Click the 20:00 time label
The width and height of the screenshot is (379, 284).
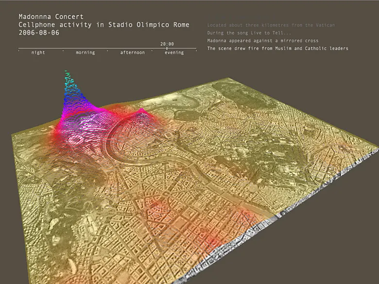(x=167, y=44)
